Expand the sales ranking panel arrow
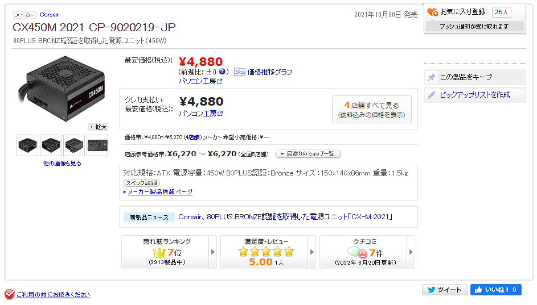Screen dimensions: 537x305 (213, 252)
